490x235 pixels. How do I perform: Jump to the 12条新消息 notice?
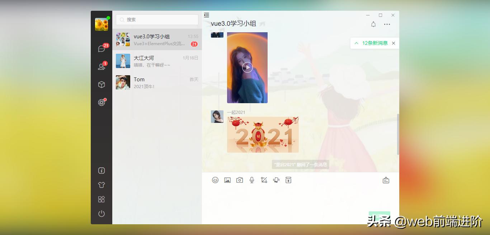tap(375, 43)
